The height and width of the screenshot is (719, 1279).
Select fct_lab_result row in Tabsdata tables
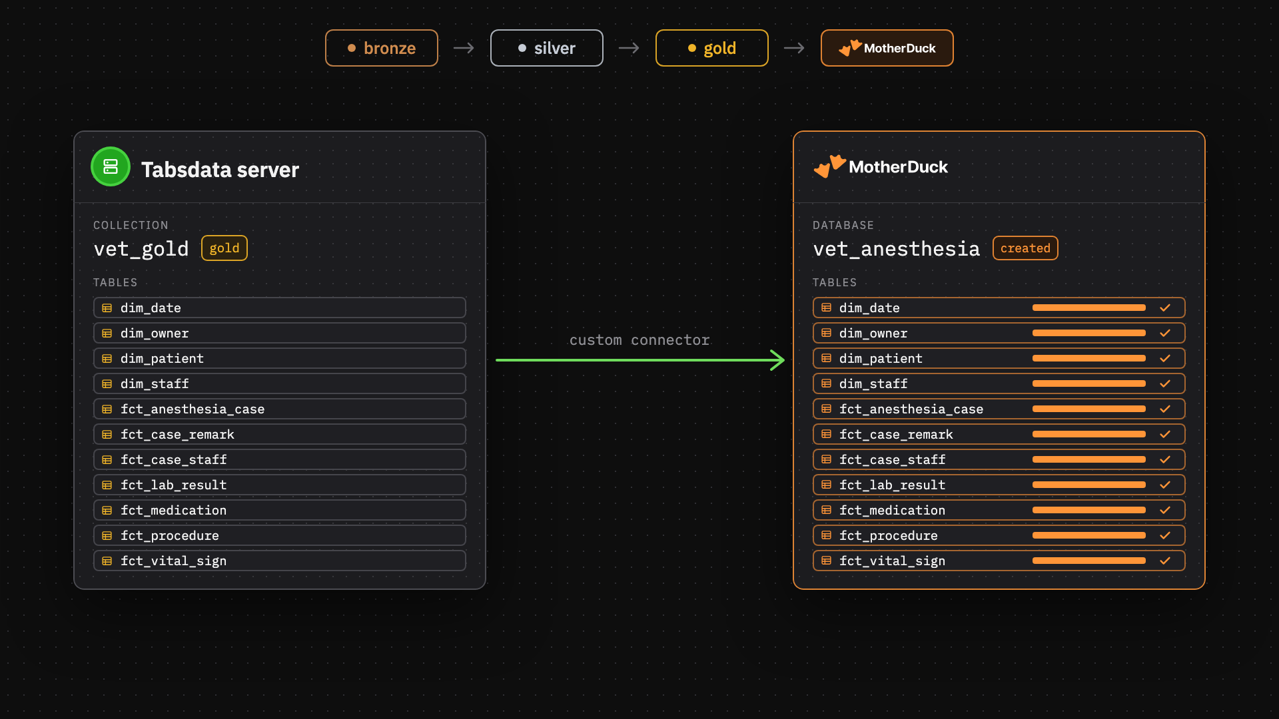click(280, 485)
